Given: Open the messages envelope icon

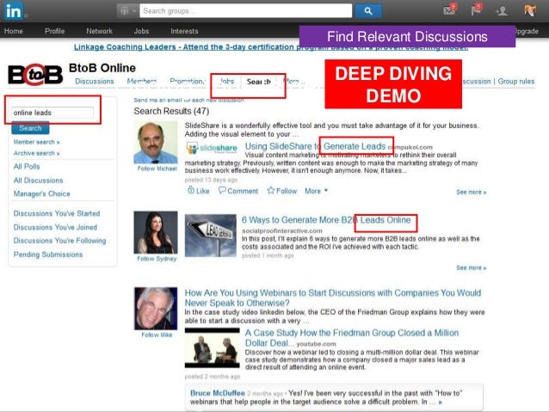Looking at the screenshot, I should click(449, 10).
